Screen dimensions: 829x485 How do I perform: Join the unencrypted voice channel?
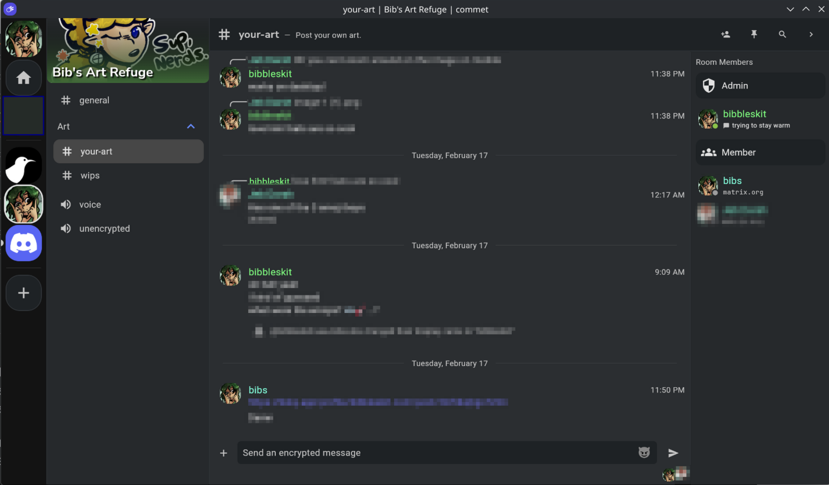pos(104,229)
